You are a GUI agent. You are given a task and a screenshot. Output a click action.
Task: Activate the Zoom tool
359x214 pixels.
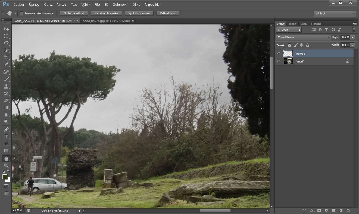click(x=6, y=165)
